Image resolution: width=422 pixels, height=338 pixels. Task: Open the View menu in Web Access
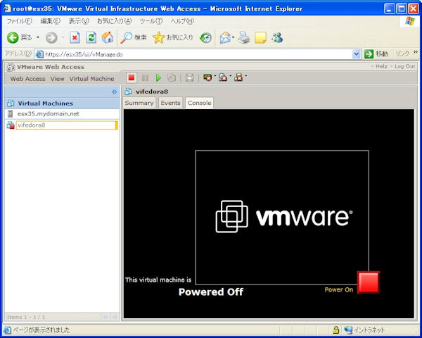(x=58, y=79)
